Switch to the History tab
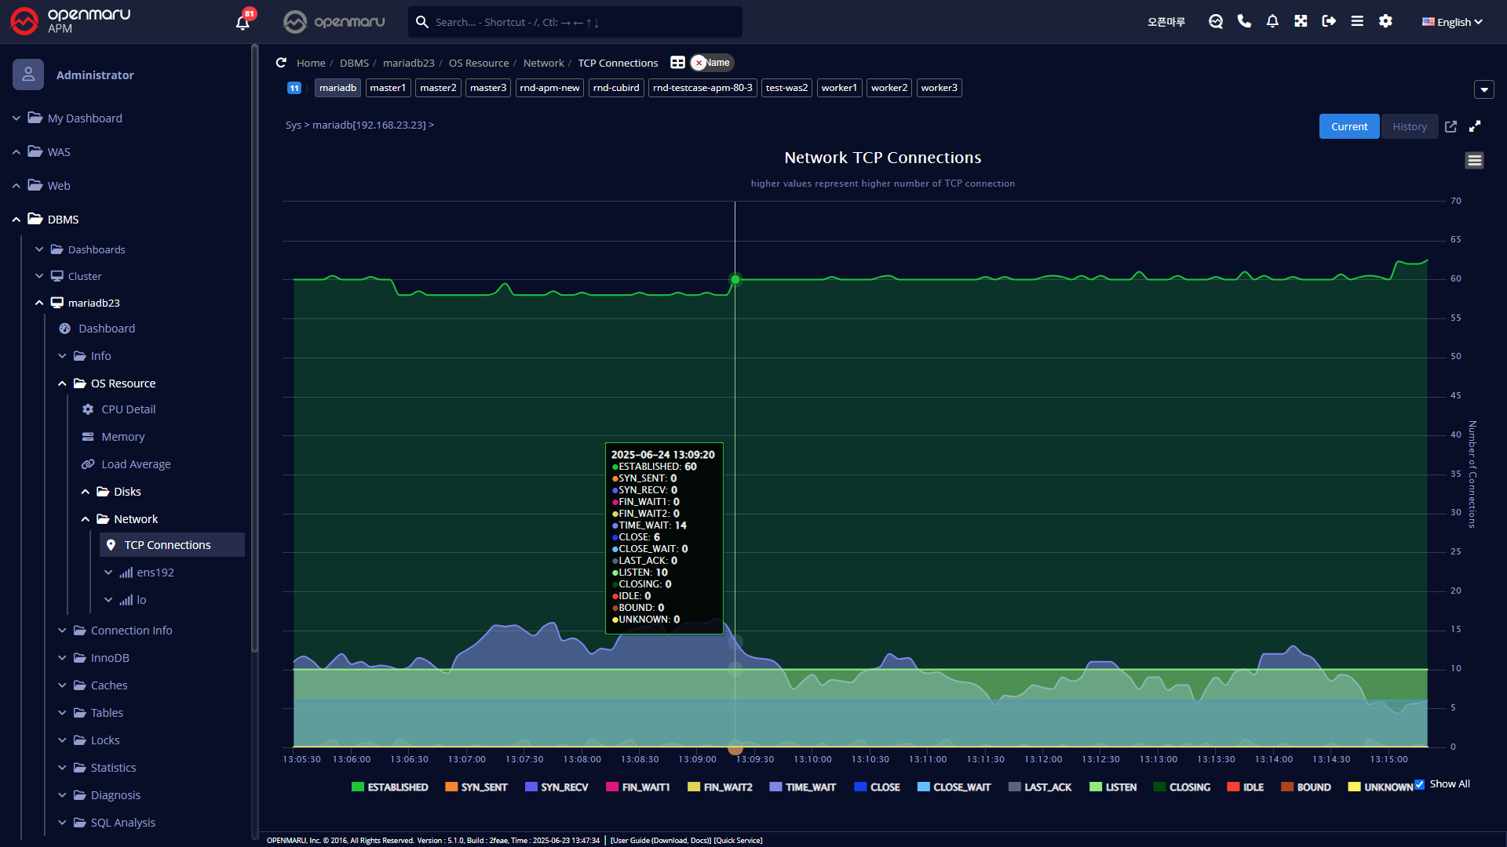This screenshot has width=1507, height=847. (x=1409, y=126)
